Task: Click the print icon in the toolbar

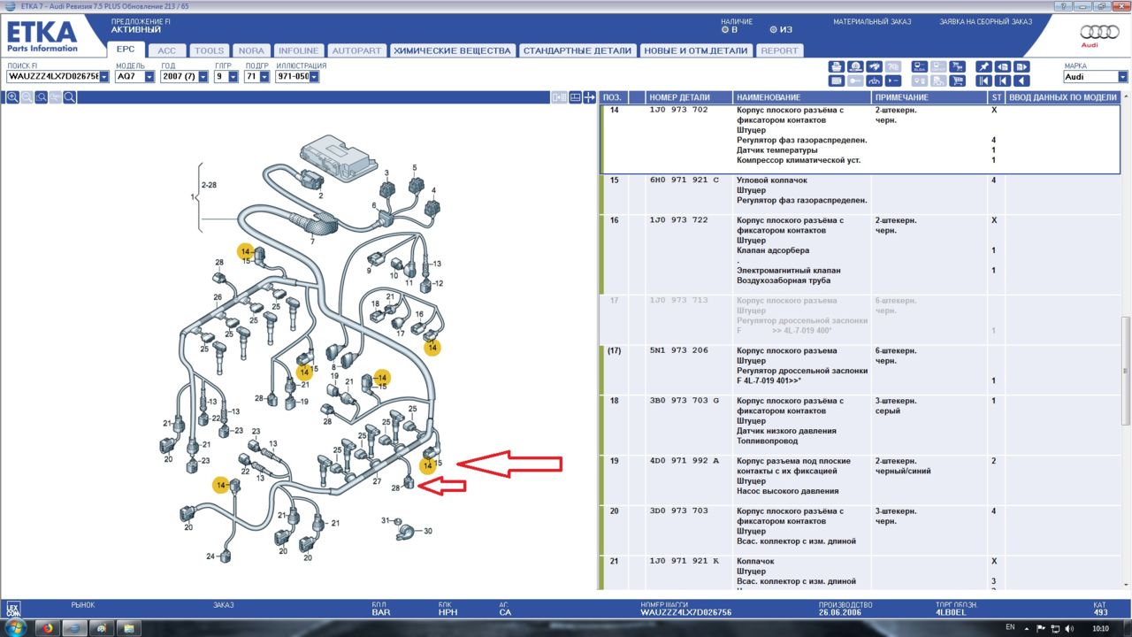Action: coord(837,66)
